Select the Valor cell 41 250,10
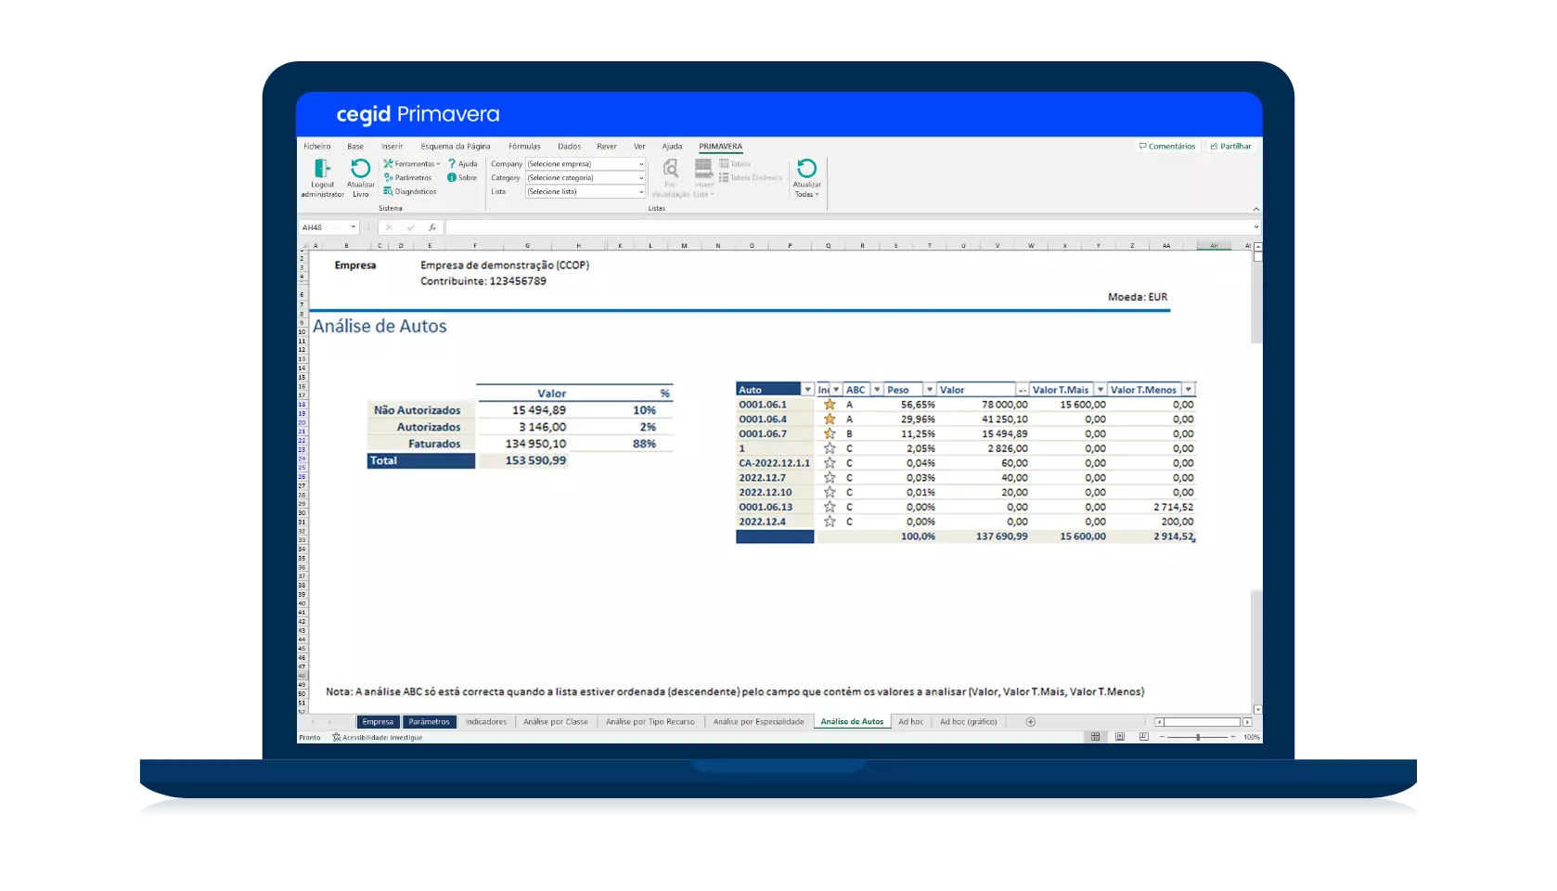 point(983,420)
